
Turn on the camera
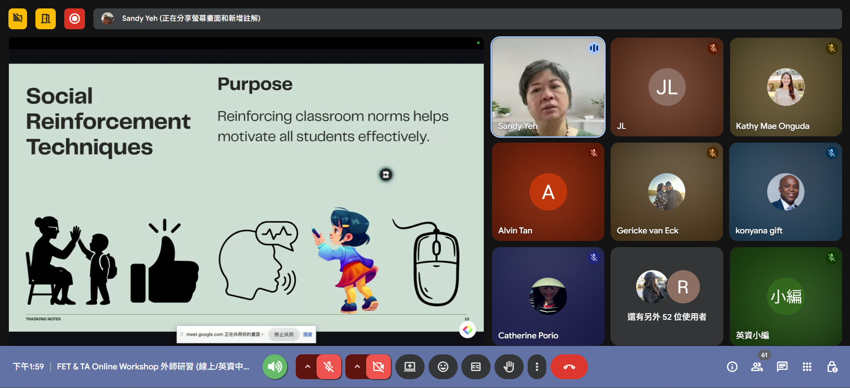pos(378,367)
